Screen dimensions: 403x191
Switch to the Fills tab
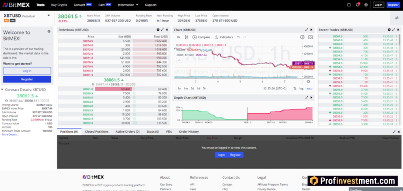point(169,132)
